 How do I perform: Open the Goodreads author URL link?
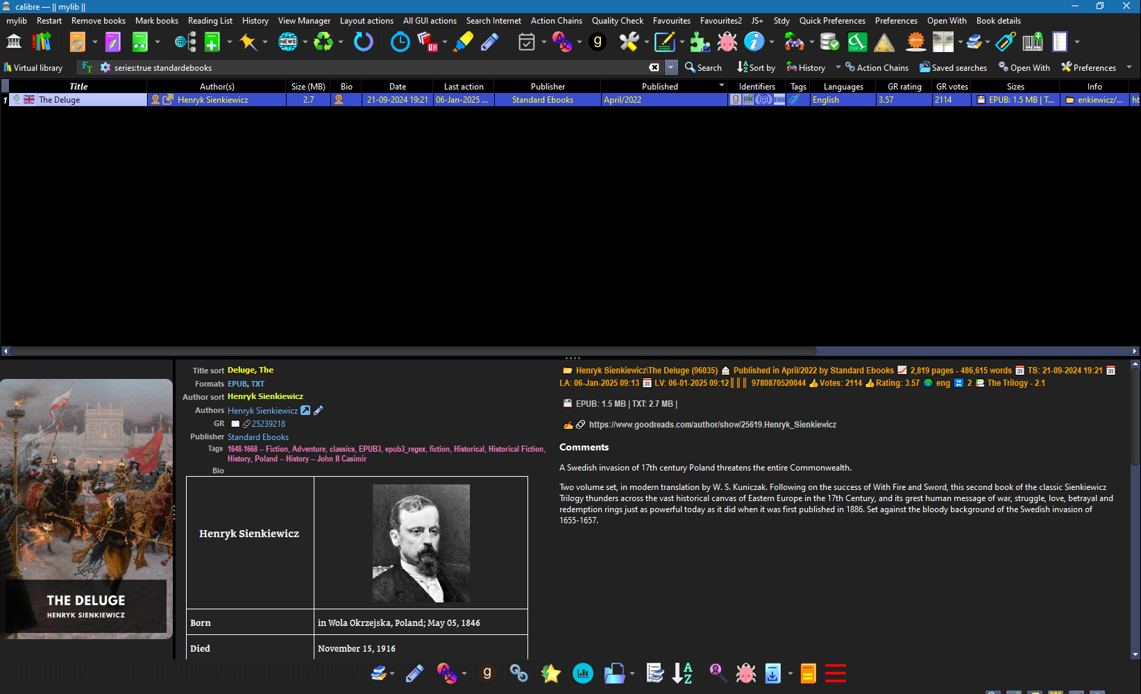coord(713,425)
